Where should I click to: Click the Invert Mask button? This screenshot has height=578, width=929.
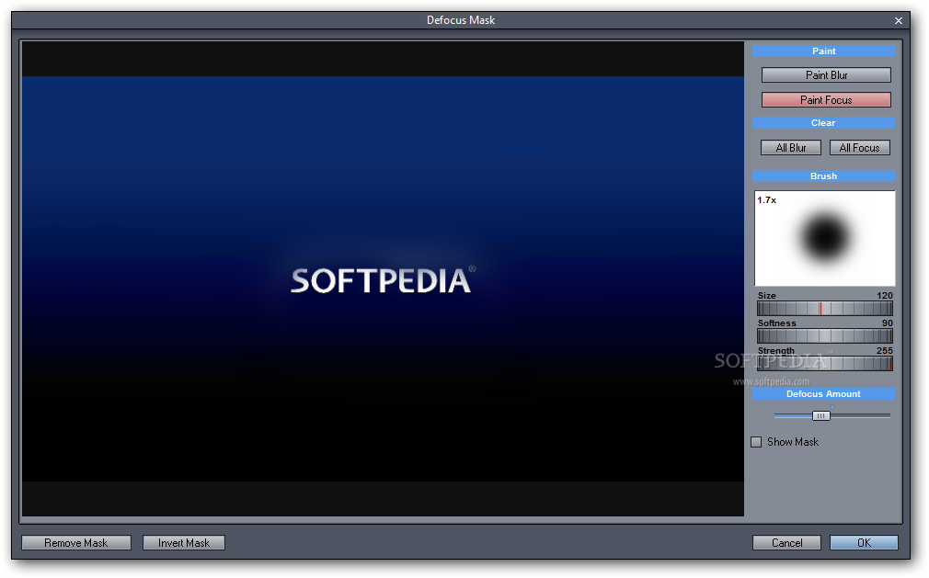point(184,543)
